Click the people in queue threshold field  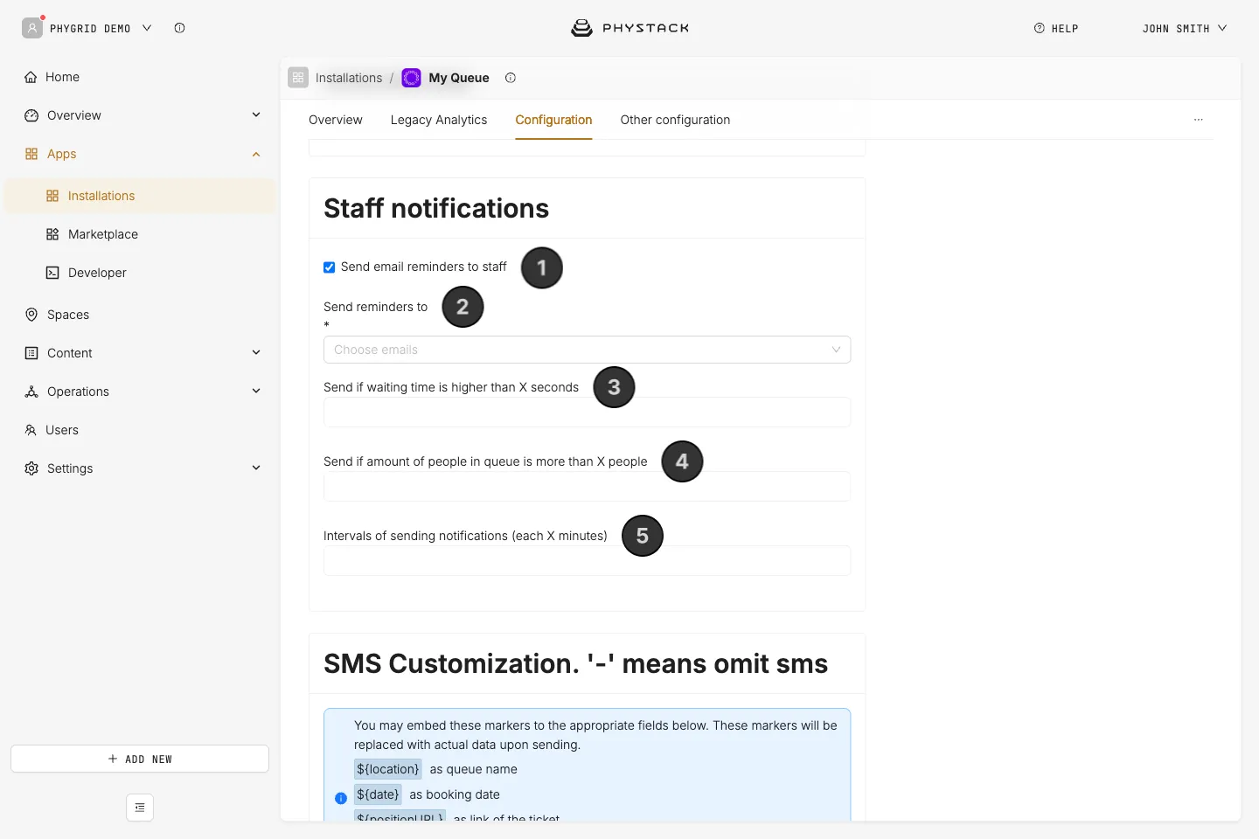(587, 487)
